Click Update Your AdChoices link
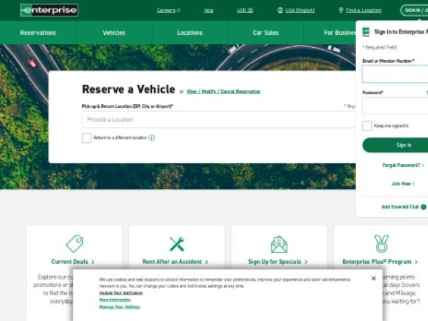The image size is (428, 321). pyautogui.click(x=121, y=293)
